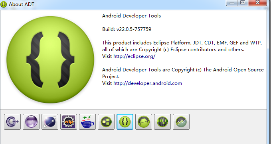The width and height of the screenshot is (271, 144).
Task: Select the green squares hierarchy feature icon
Action: click(106, 122)
